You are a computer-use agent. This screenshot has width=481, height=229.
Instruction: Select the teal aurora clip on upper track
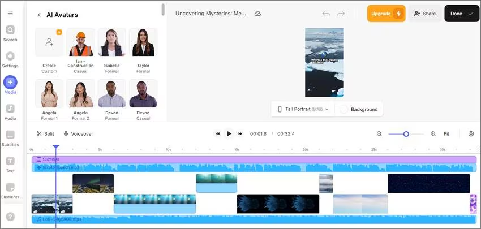point(216,183)
